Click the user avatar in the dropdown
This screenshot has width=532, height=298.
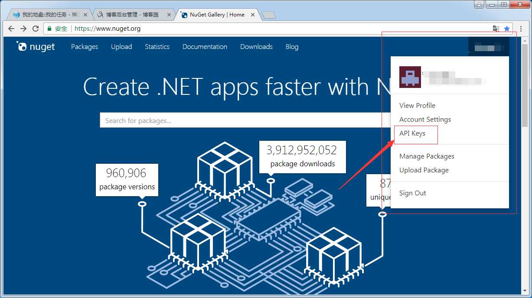pyautogui.click(x=410, y=77)
